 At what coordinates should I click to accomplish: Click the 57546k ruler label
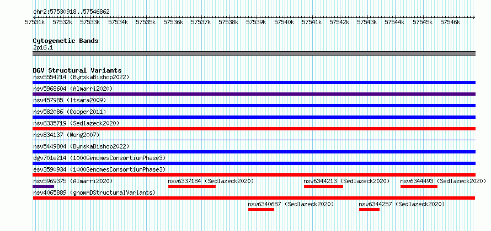451,22
